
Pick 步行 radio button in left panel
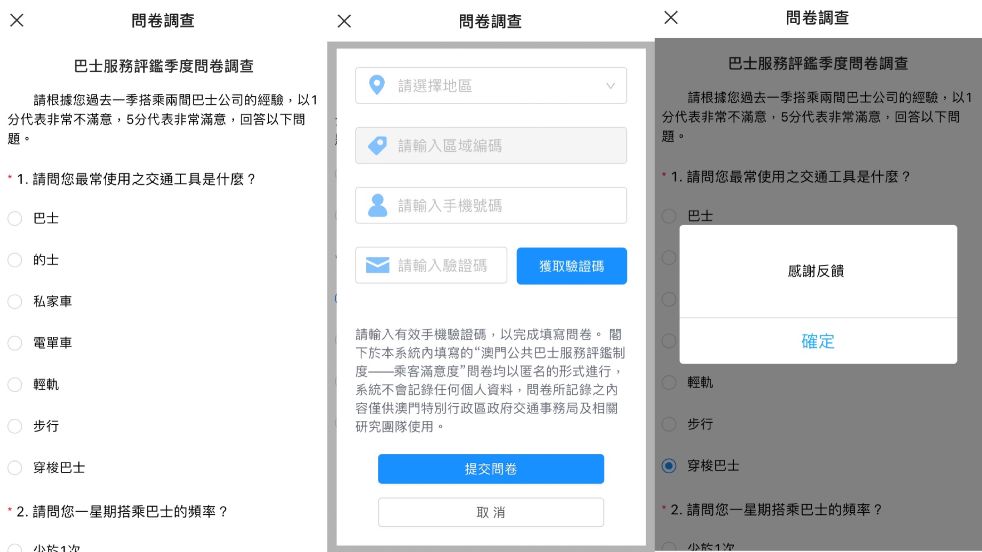15,426
